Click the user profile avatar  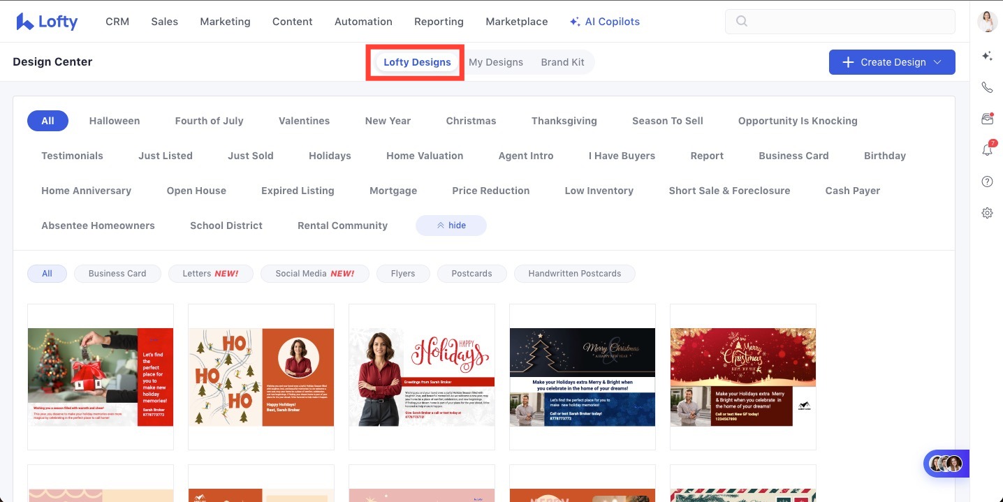pyautogui.click(x=987, y=21)
